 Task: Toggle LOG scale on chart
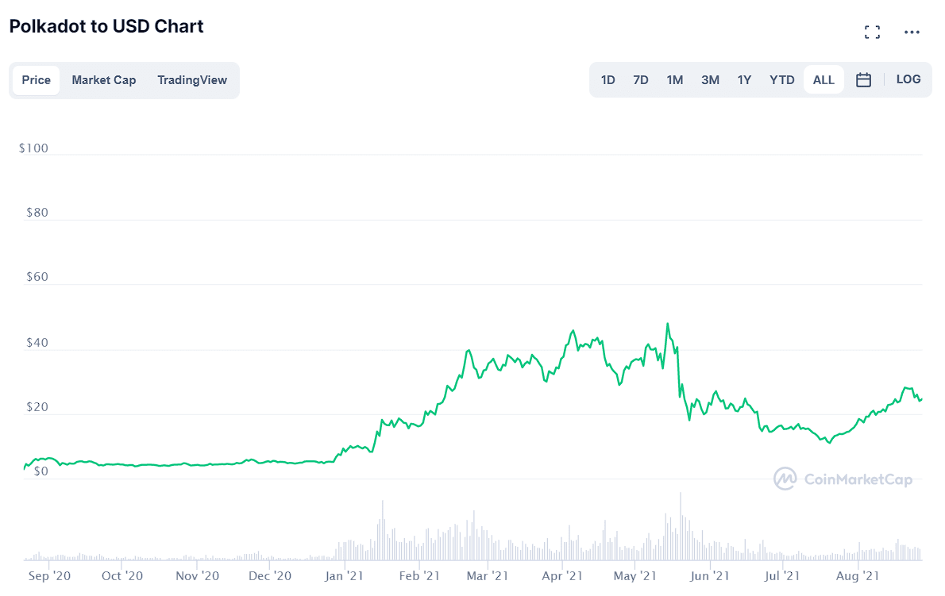908,79
